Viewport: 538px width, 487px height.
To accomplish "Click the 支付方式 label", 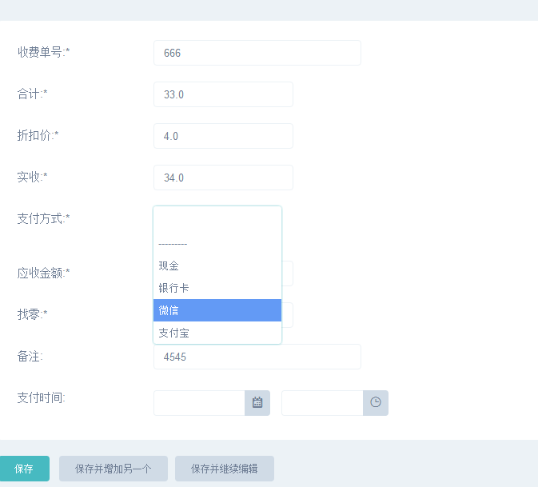I will [x=44, y=218].
